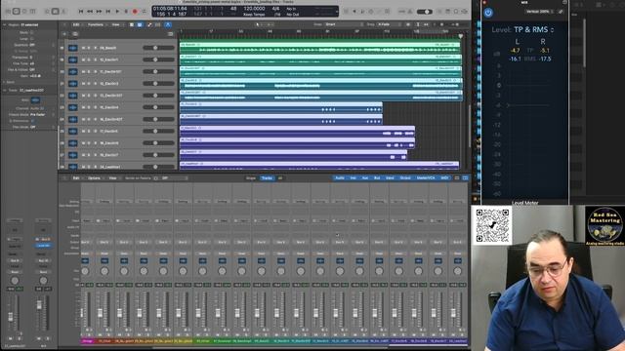
Task: Mute the Bass track
Action: pos(83,48)
